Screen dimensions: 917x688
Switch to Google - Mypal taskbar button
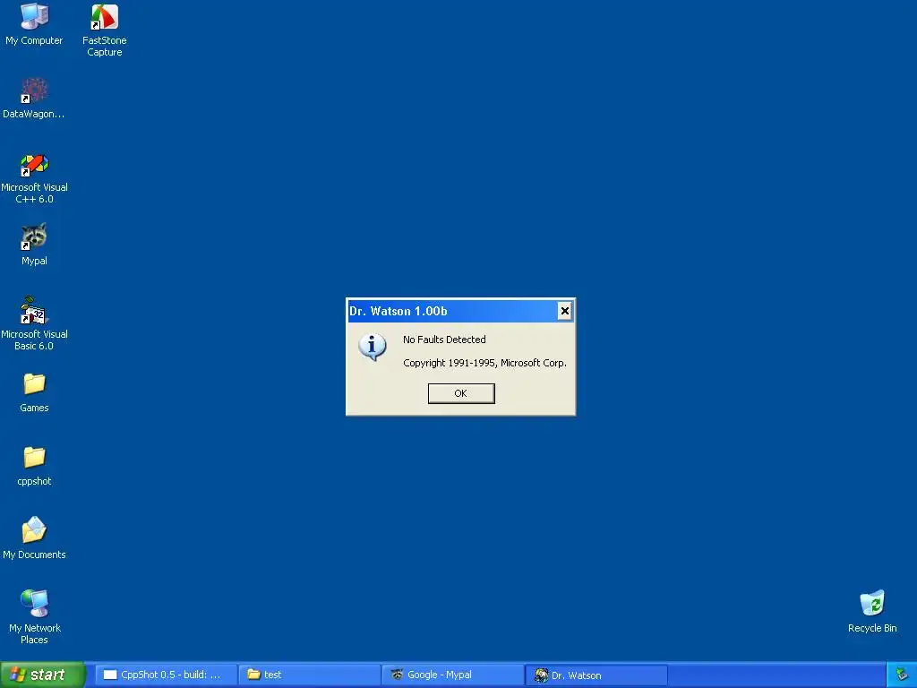point(452,675)
